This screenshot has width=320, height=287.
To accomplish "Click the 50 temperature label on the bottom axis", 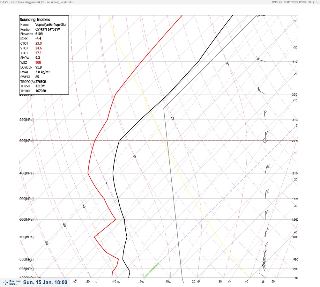I will (273, 281).
